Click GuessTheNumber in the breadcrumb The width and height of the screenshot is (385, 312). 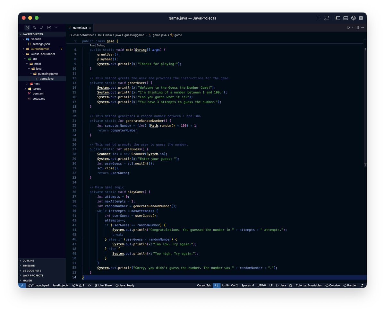pyautogui.click(x=81, y=35)
